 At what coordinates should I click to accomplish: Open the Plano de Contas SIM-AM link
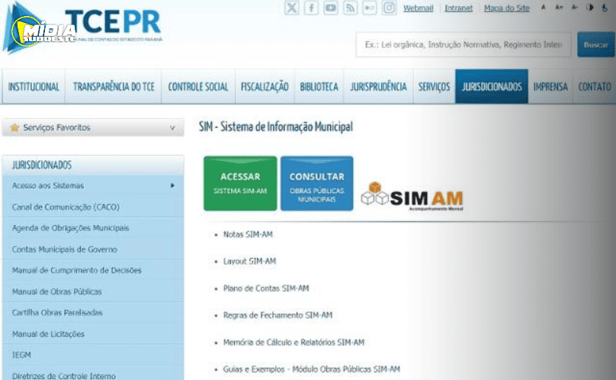[x=266, y=288]
